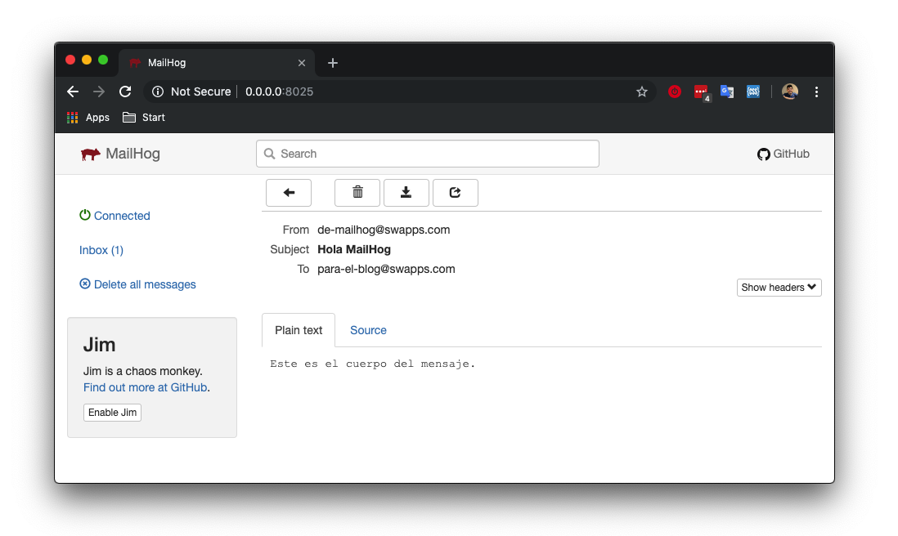Open a new browser tab
The image size is (898, 536).
click(333, 63)
